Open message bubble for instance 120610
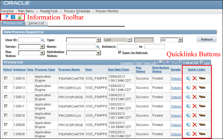 click(189, 115)
